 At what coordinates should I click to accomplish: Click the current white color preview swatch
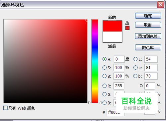pos(113,37)
